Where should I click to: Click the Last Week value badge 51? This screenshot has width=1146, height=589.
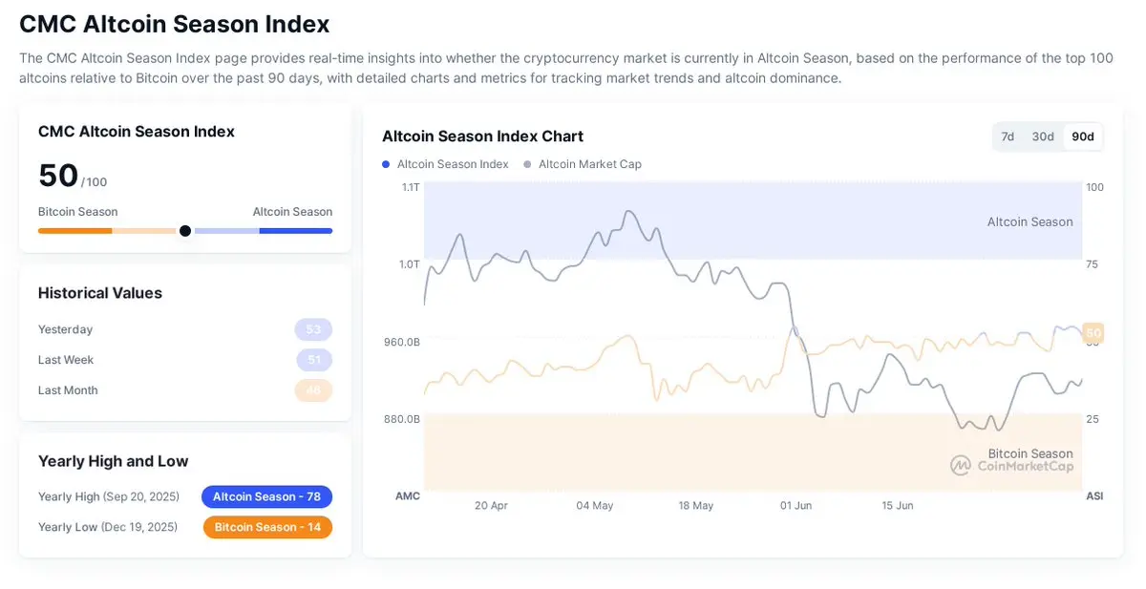coord(313,360)
